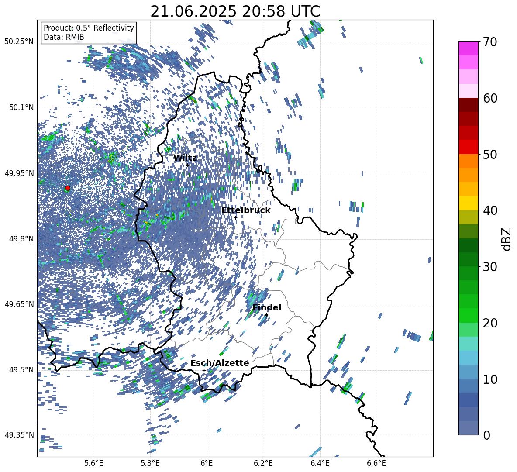Click the 70 colorbar tick label

pos(490,42)
